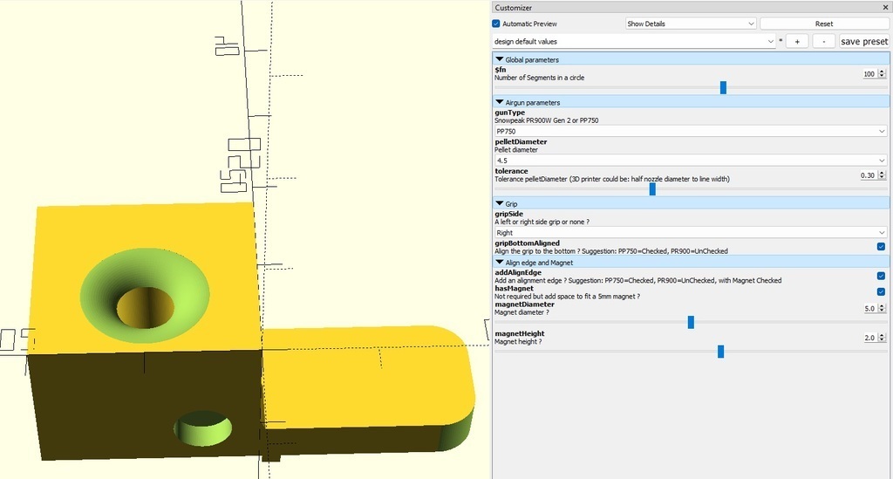Collapse the Global parameters section

tap(500, 59)
